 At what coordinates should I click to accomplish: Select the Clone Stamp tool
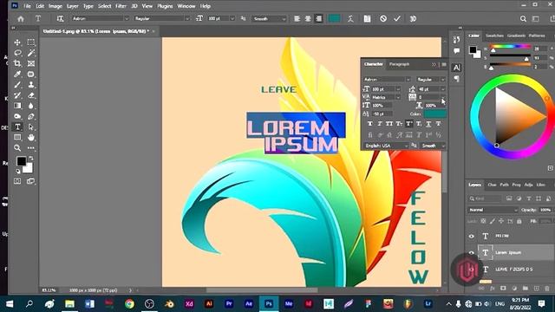coord(31,85)
